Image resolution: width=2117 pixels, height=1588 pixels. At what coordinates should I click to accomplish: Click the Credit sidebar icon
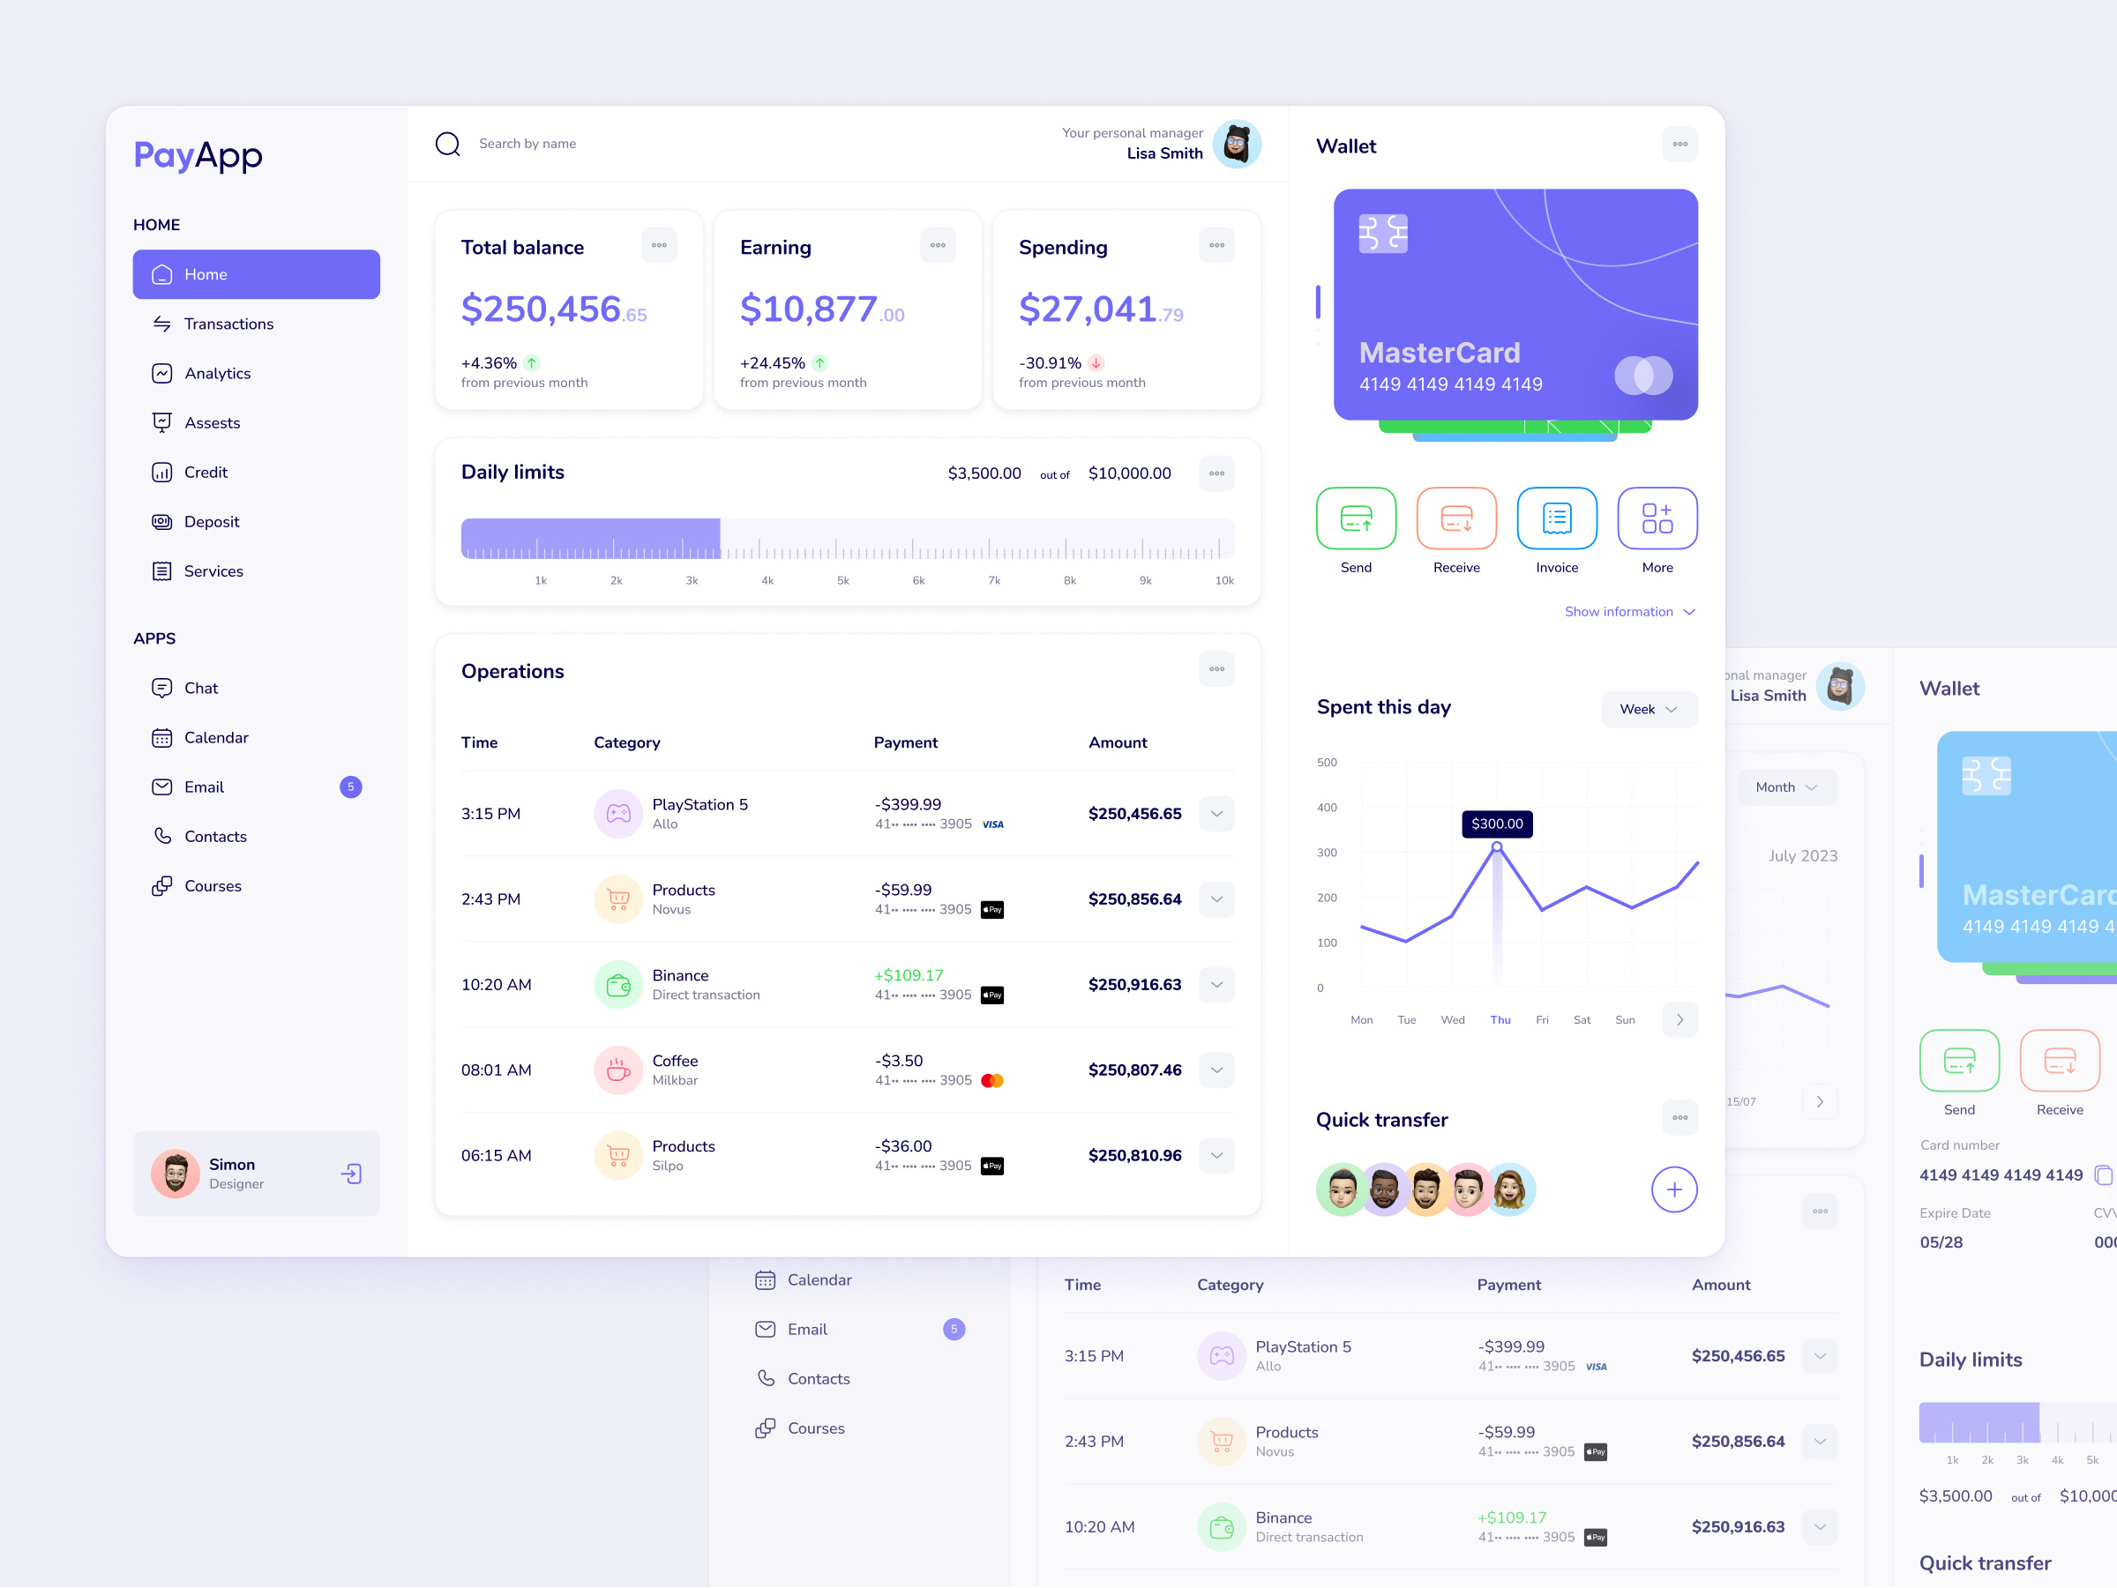[161, 472]
